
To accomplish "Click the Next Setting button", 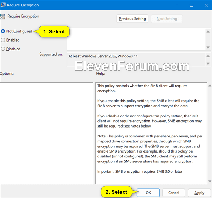I will click(x=166, y=19).
